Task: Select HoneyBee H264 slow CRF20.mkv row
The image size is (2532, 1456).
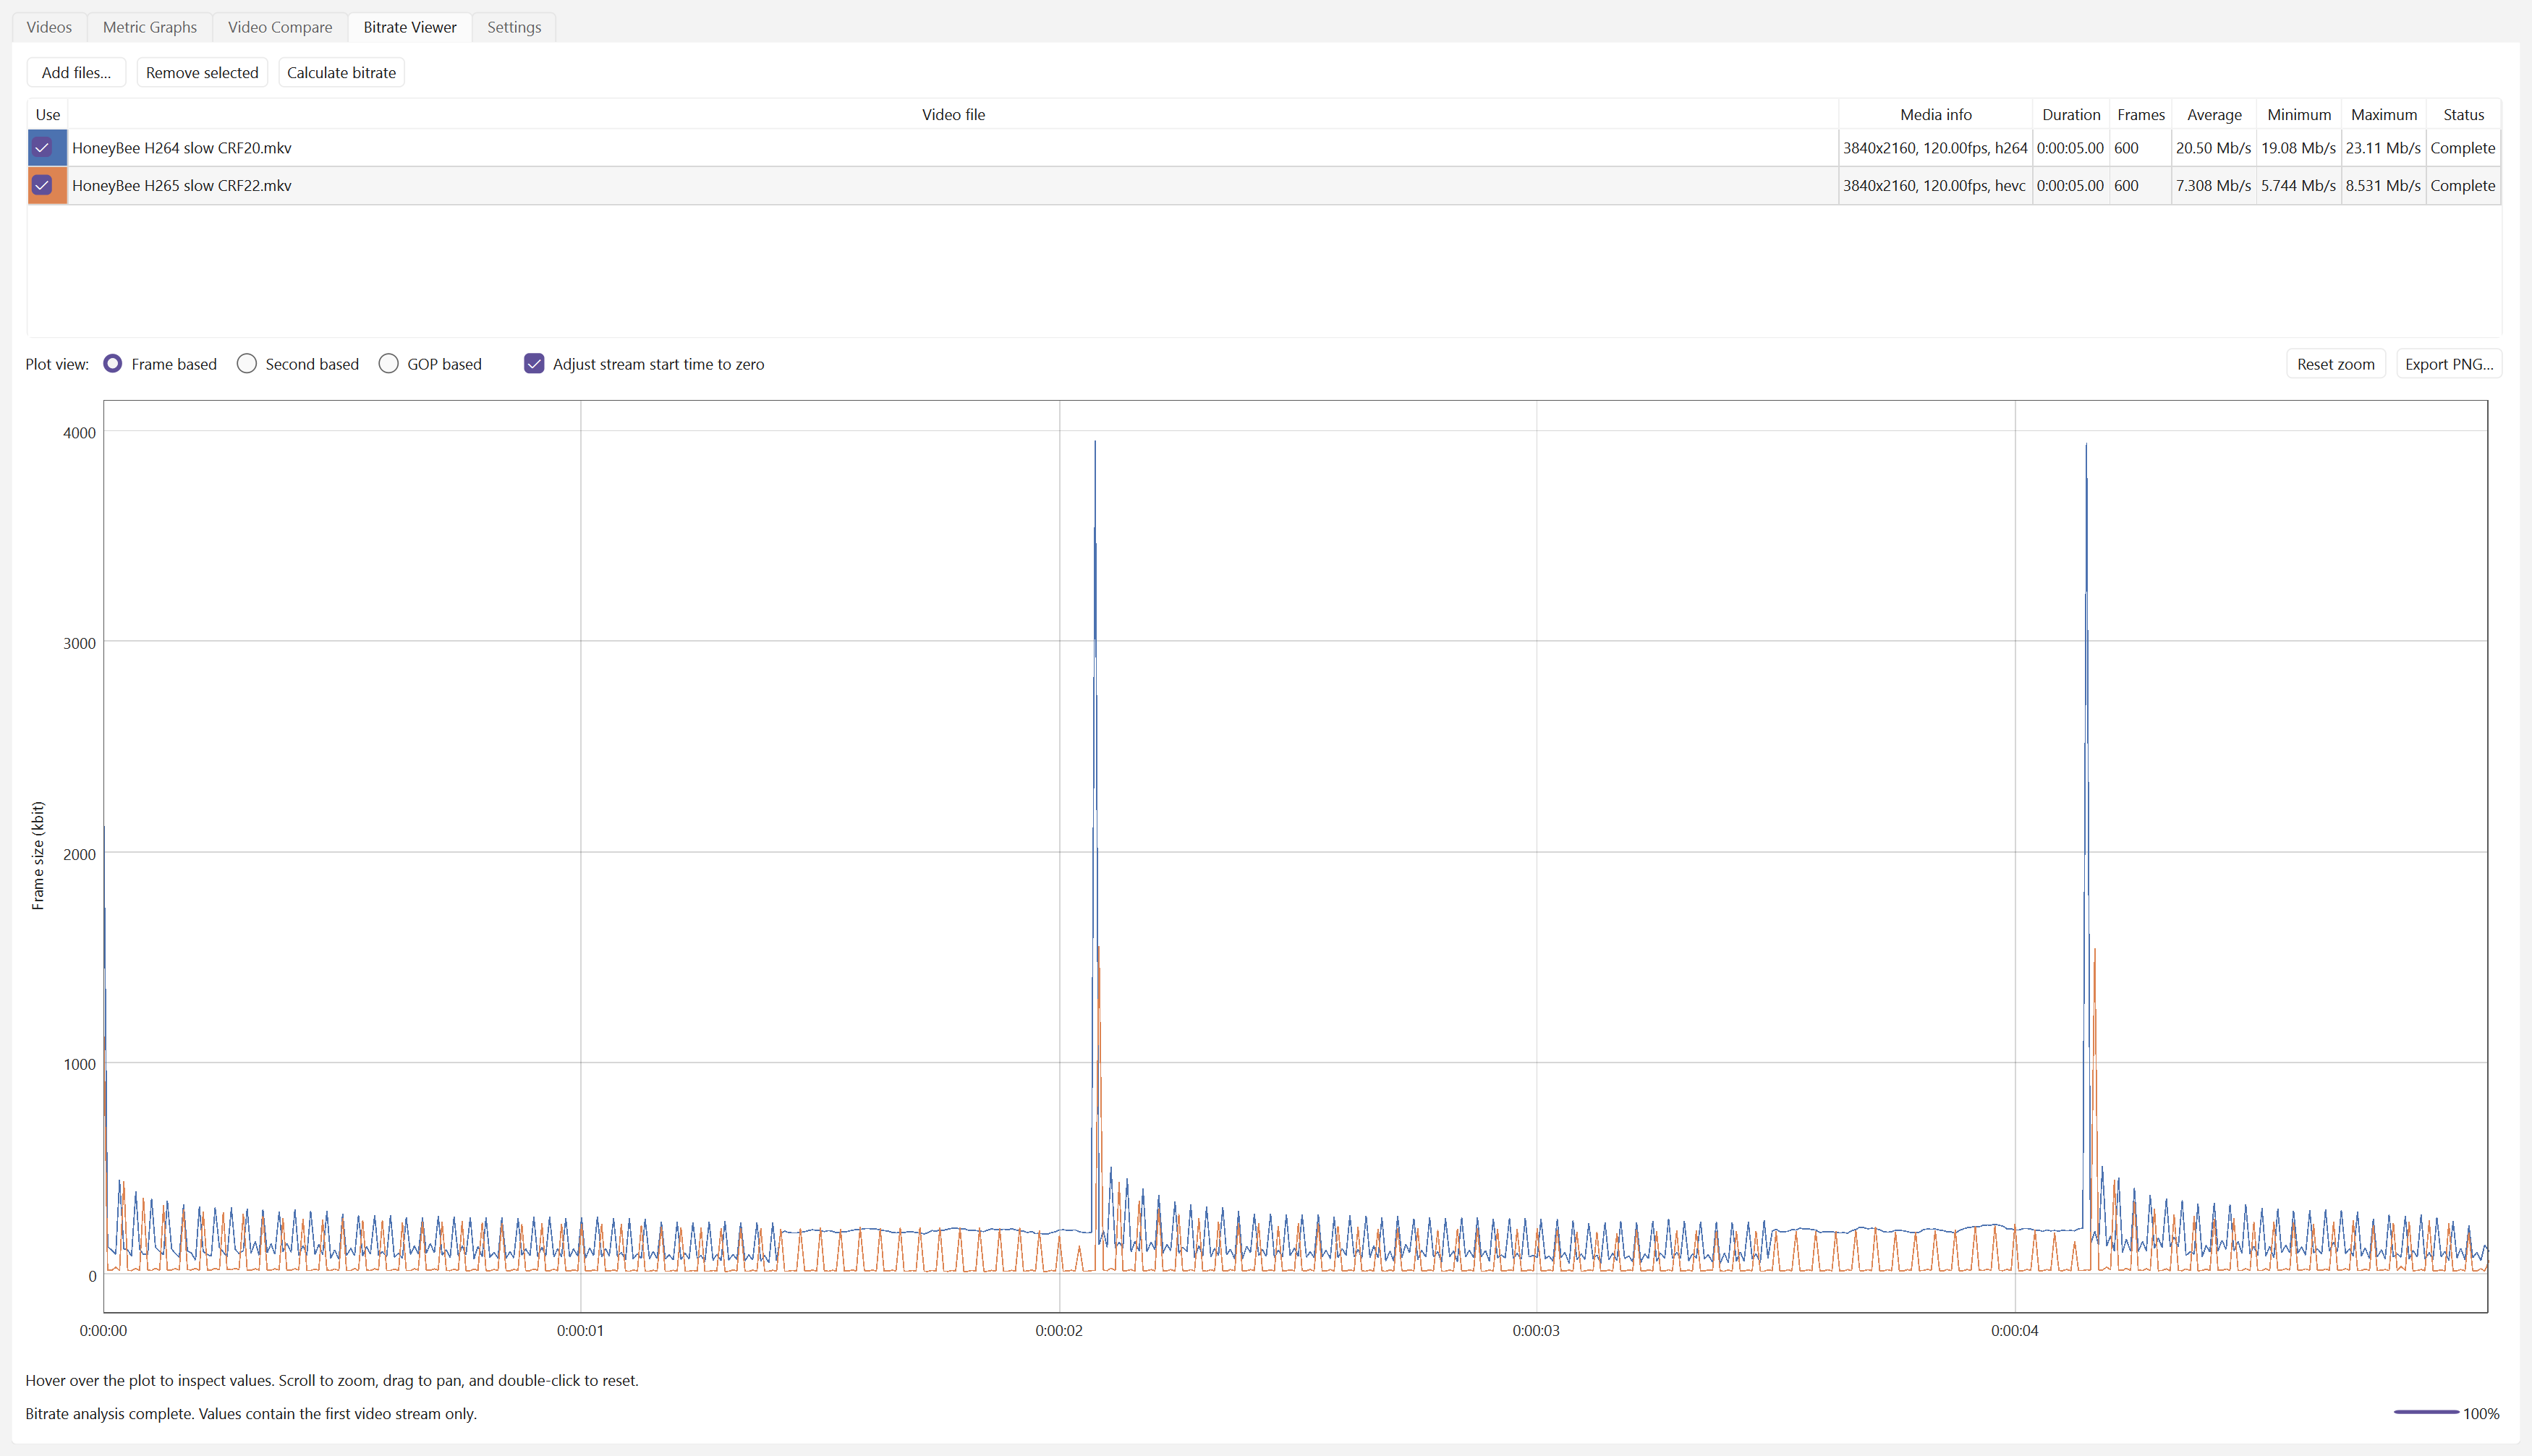Action: click(x=1264, y=148)
